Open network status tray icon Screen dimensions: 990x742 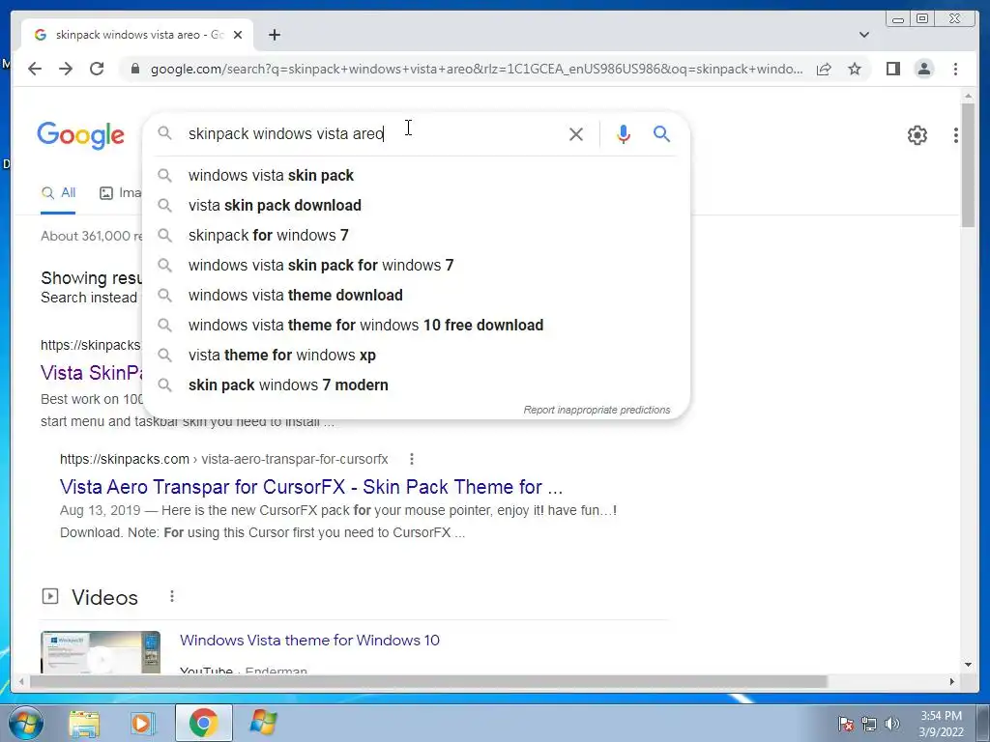(869, 724)
